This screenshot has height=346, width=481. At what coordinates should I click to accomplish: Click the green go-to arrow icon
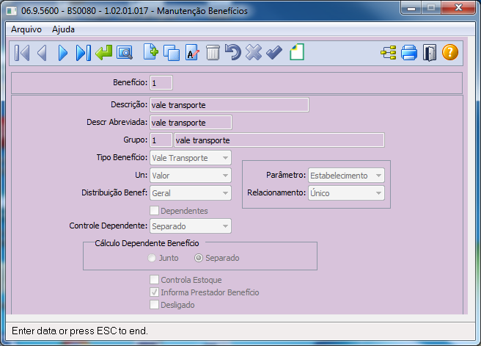click(103, 52)
